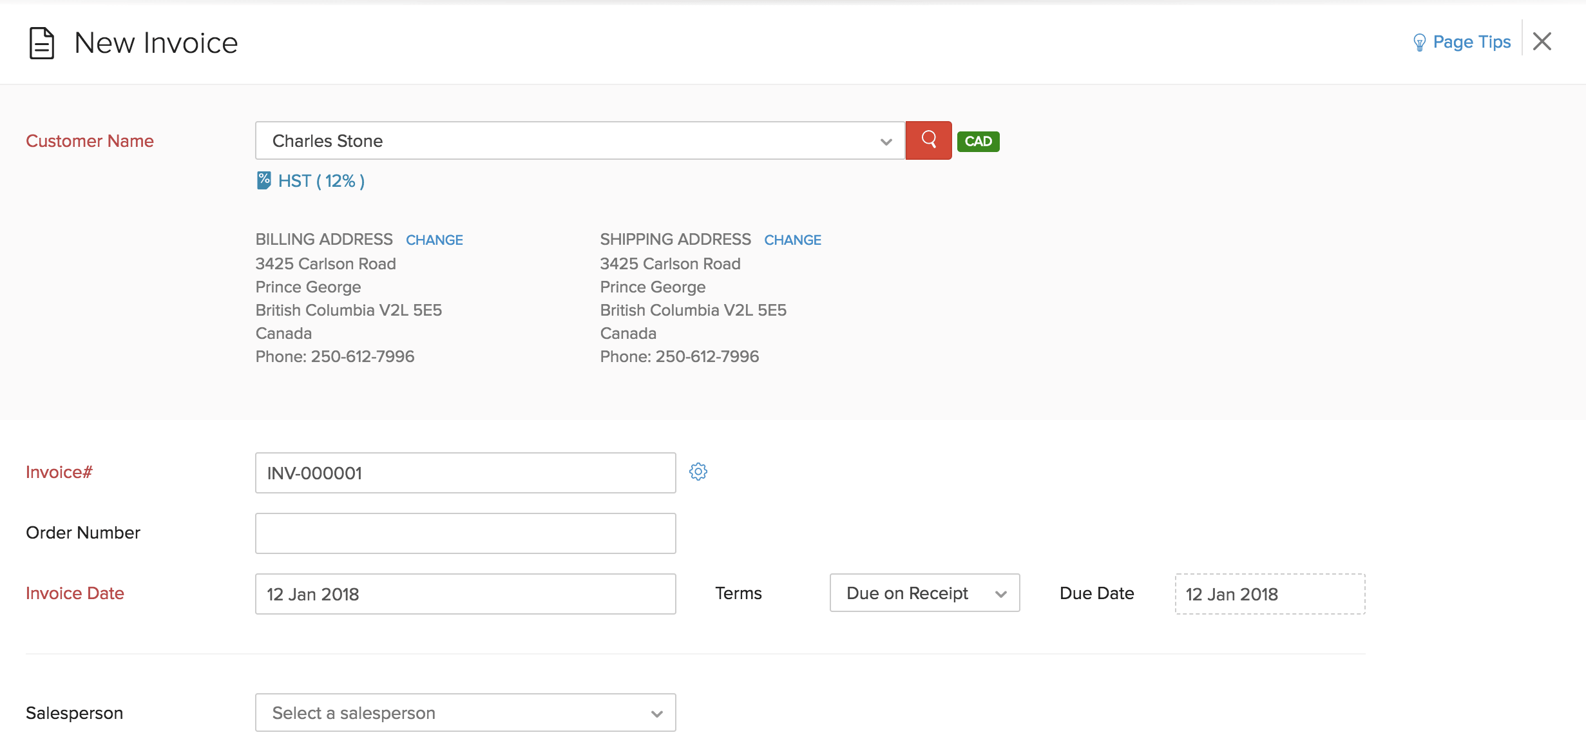Expand the dropdown chevron in Customer Name field
Viewport: 1586px width, 746px height.
coord(886,140)
